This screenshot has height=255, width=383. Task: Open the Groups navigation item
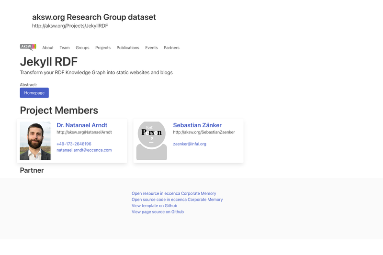82,48
